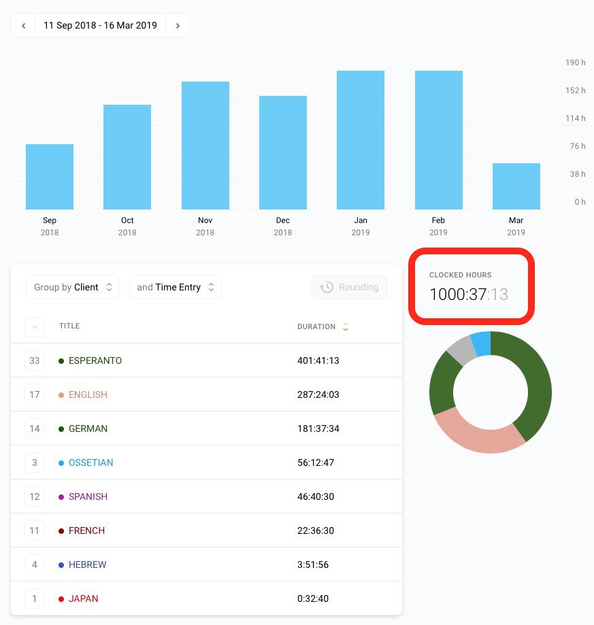Expand the 3 entries for OSSETIAN
This screenshot has width=594, height=625.
coord(35,462)
